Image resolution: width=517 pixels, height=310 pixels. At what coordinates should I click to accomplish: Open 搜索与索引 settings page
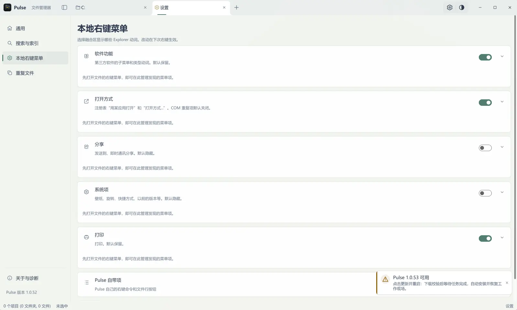coord(35,43)
